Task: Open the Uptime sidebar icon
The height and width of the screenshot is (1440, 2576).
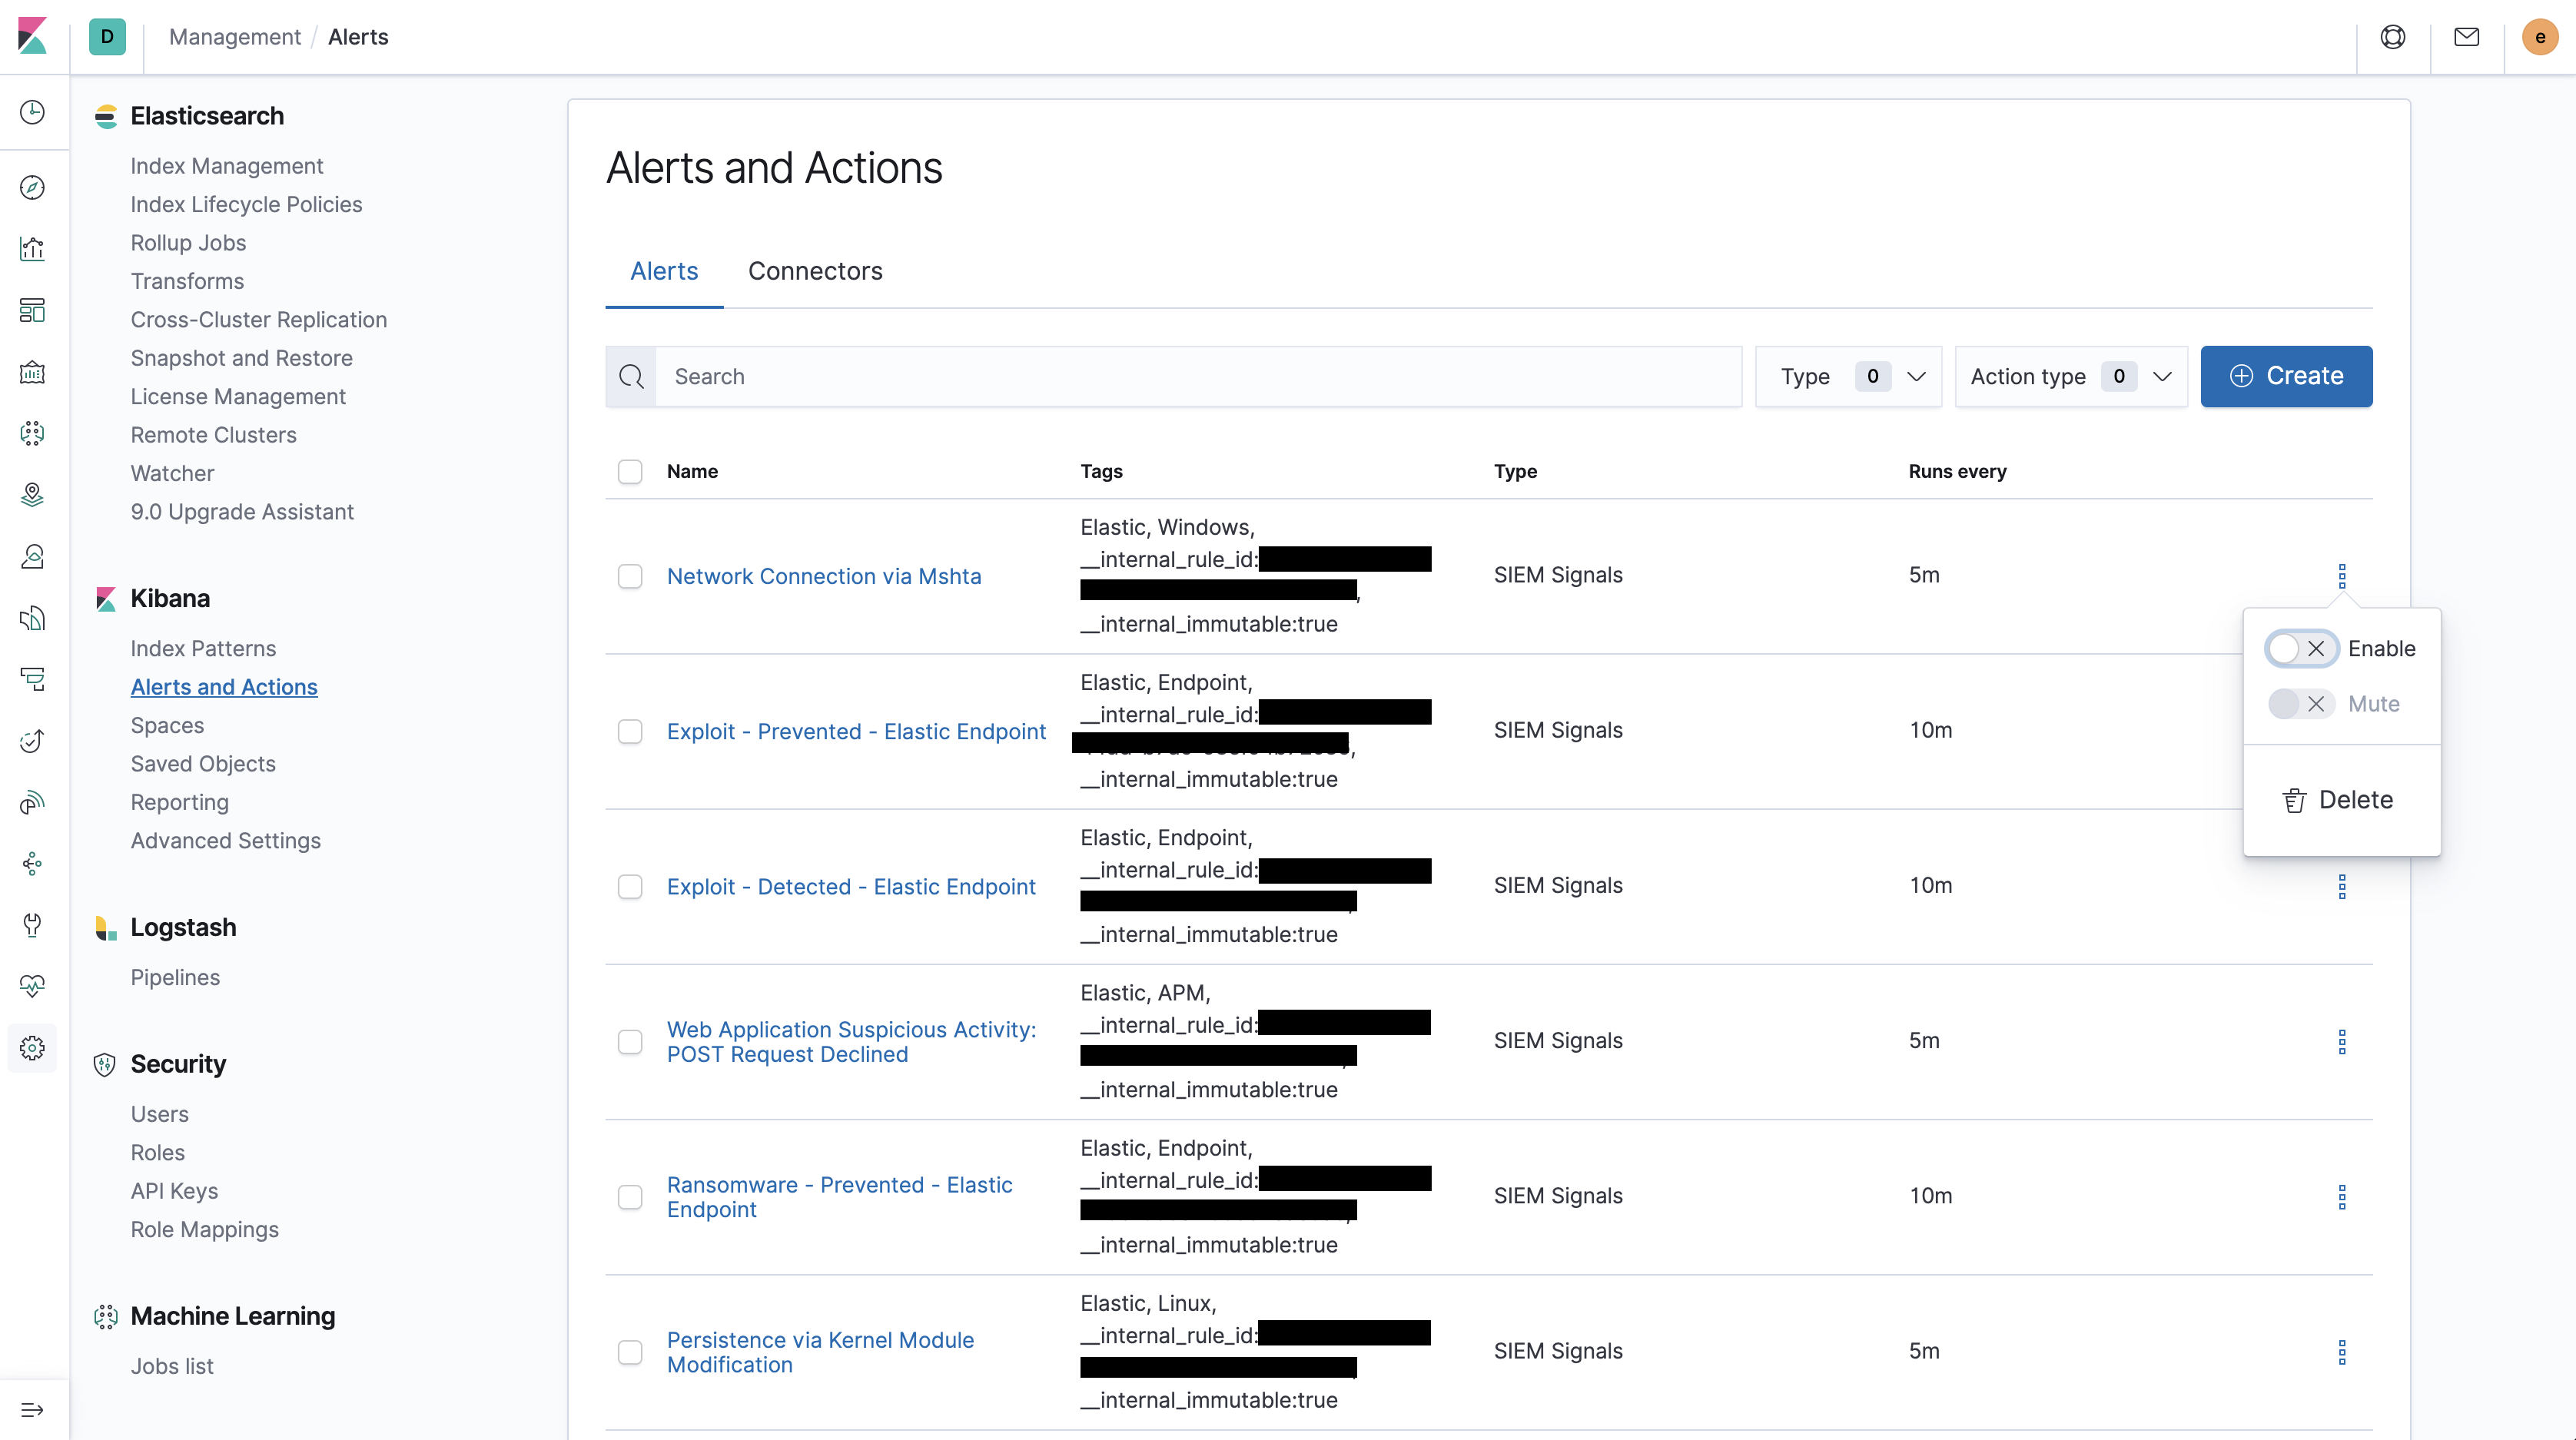Action: (33, 741)
